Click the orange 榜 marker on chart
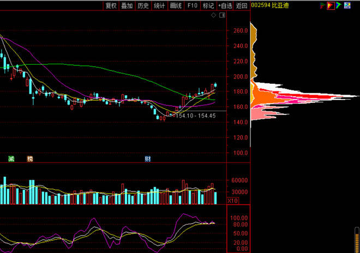The image size is (360, 253). click(x=30, y=159)
